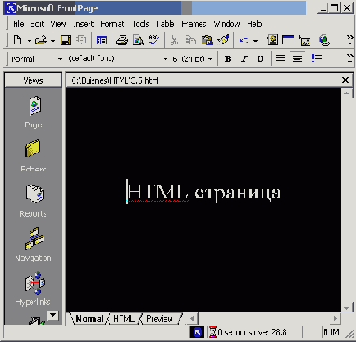Switch to the HTML tab
356x342 pixels.
(x=124, y=319)
